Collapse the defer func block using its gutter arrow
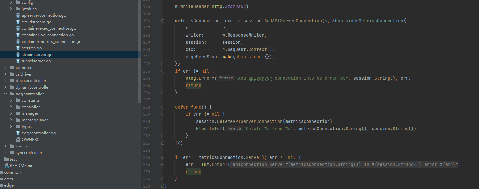Viewport: 479px width, 189px height. pos(163,107)
